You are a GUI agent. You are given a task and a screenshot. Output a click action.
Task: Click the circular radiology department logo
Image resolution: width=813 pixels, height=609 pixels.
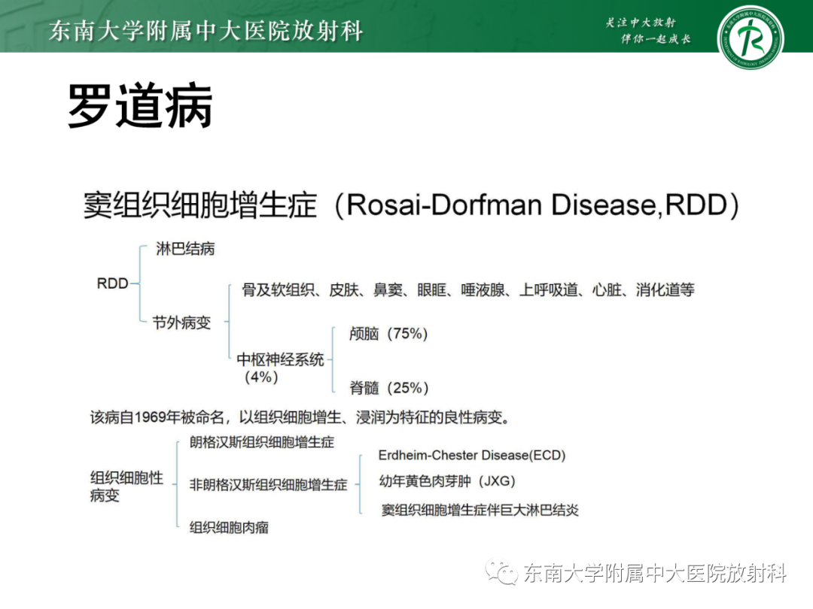point(751,38)
